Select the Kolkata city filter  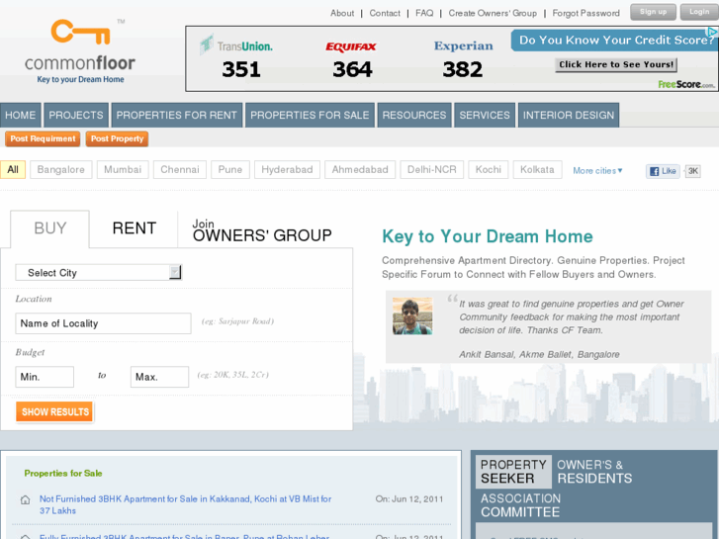(x=537, y=170)
